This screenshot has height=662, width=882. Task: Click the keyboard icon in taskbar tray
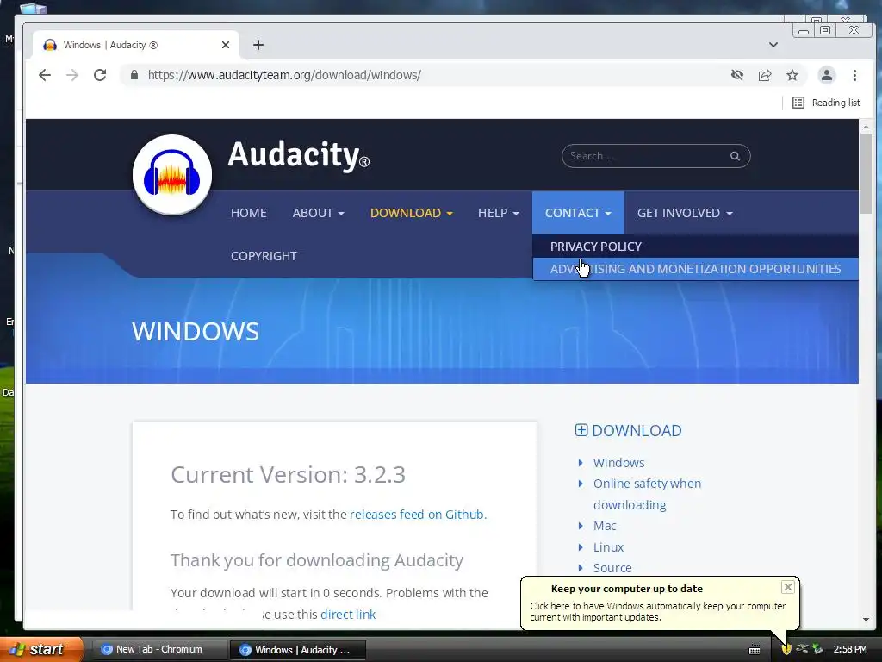click(755, 650)
